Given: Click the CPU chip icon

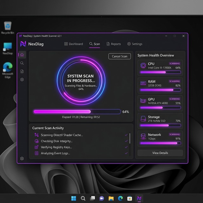Looking at the screenshot, I should (143, 65).
